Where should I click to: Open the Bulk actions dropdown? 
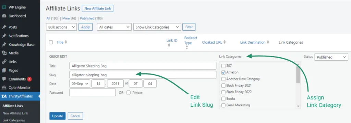pos(61,27)
